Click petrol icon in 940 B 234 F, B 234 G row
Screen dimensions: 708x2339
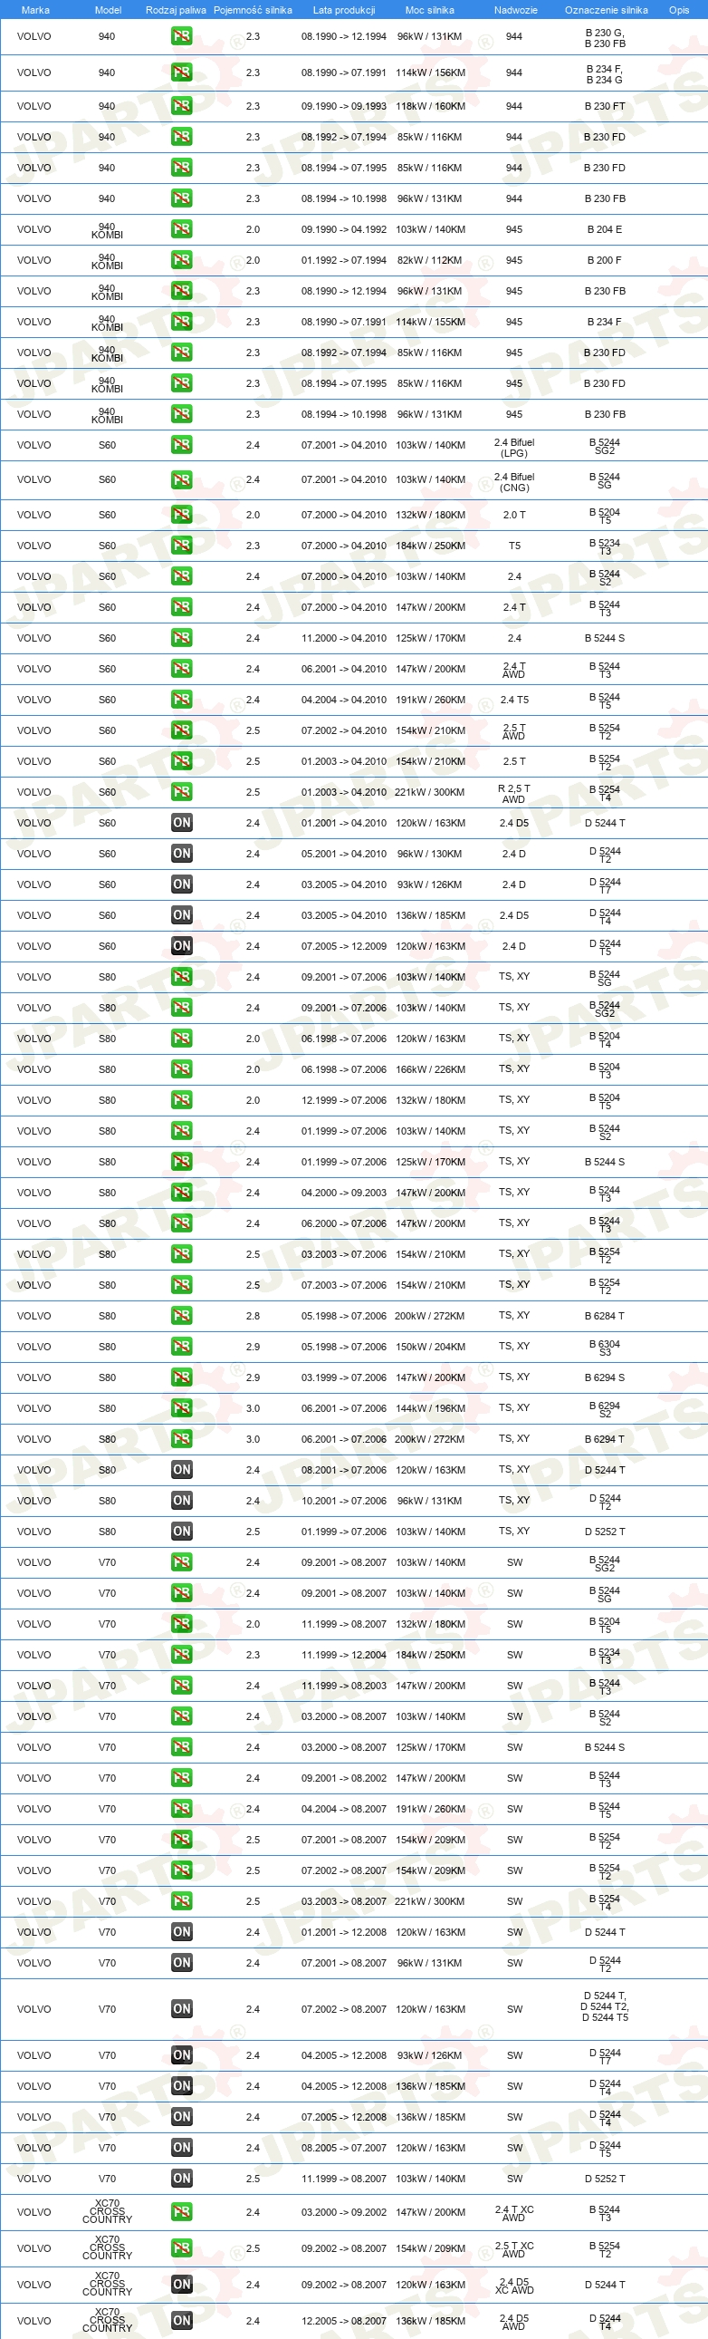coord(182,72)
